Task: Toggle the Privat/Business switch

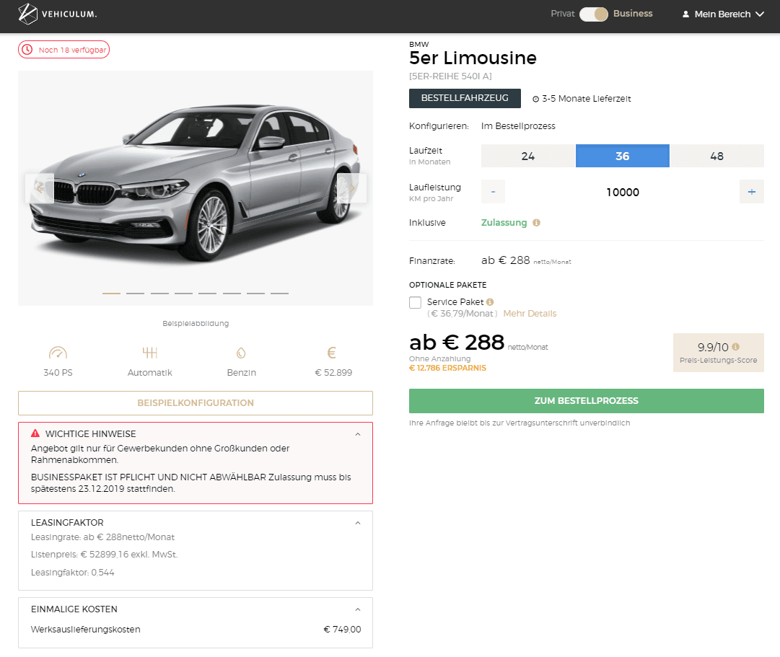Action: click(593, 14)
